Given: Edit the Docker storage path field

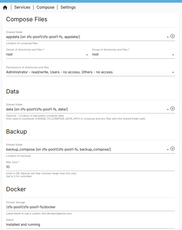Looking at the screenshot, I should 90,207.
